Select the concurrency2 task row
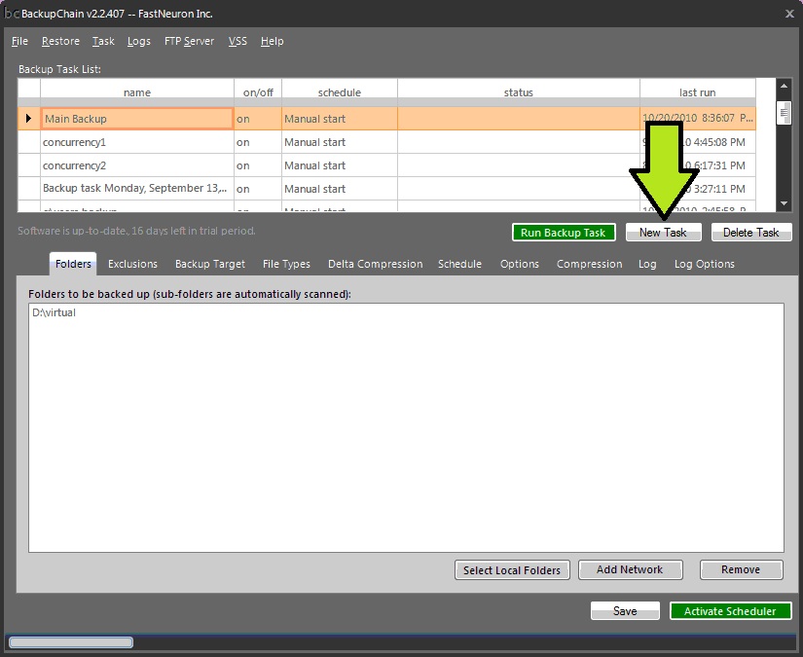Screen dimensions: 803x657 [x=386, y=165]
